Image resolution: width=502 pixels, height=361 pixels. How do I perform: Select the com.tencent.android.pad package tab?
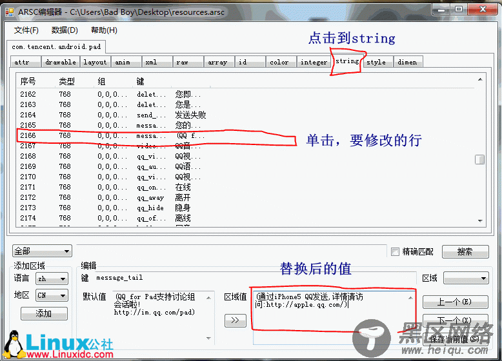pyautogui.click(x=56, y=46)
